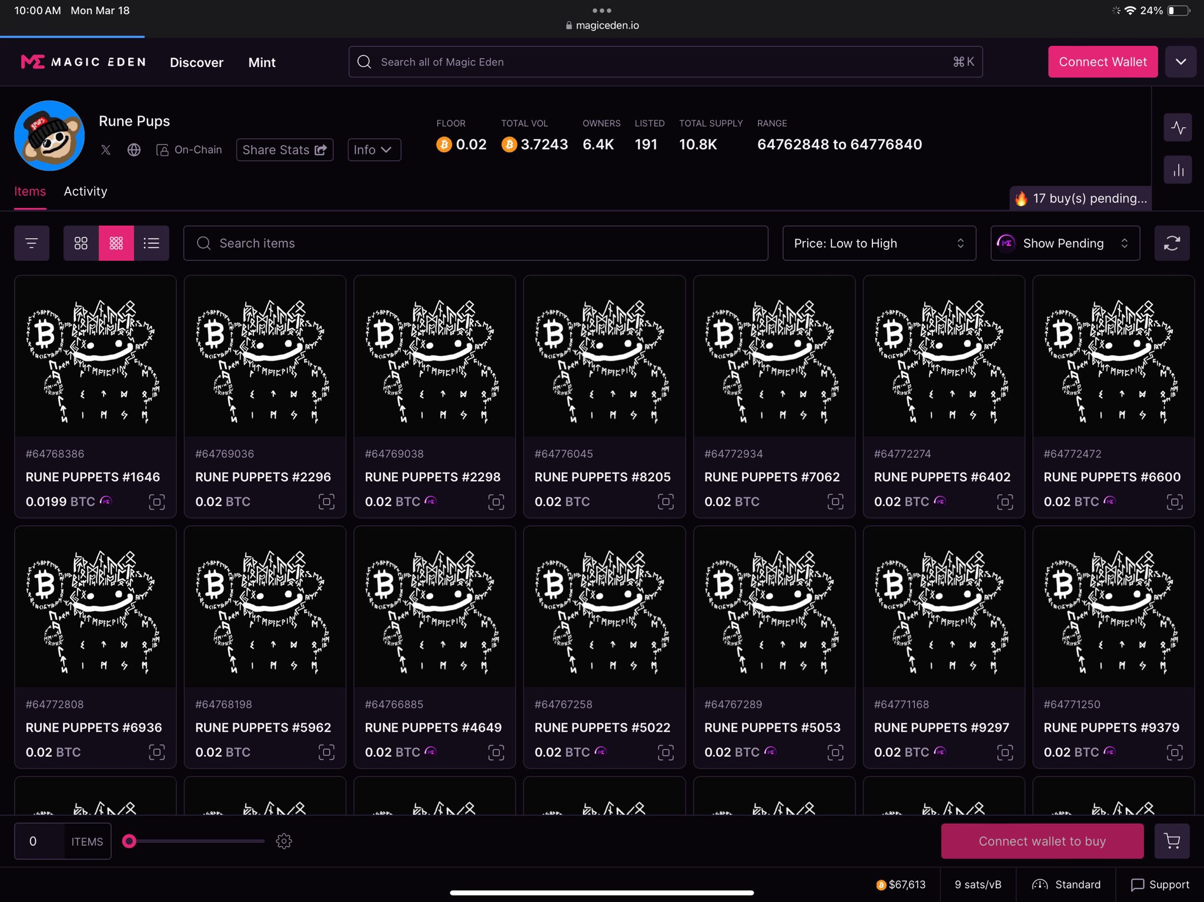The image size is (1204, 902).
Task: Click the range 64762848 to 64776840 value
Action: point(840,144)
